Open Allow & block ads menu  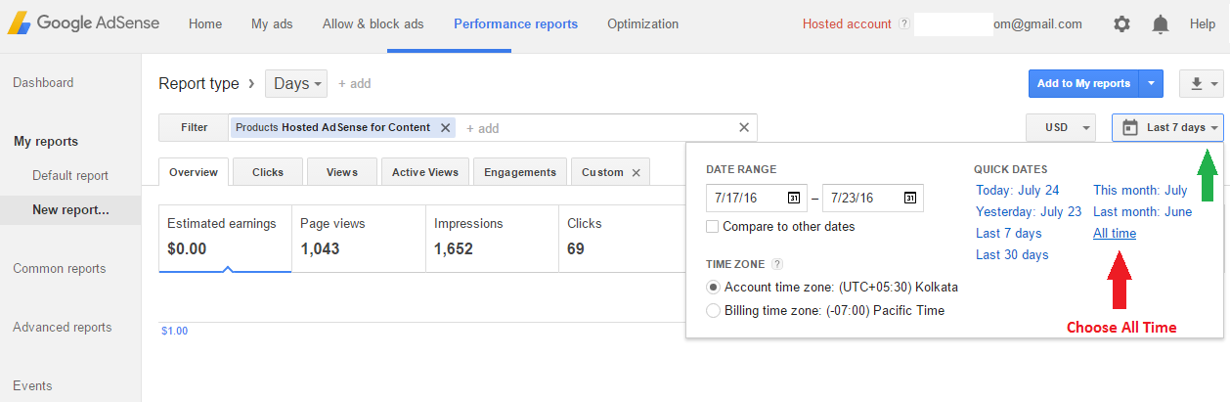coord(373,23)
